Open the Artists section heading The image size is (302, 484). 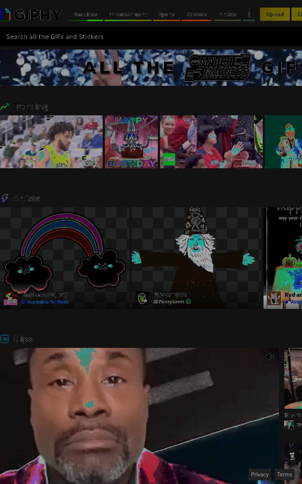pos(26,198)
